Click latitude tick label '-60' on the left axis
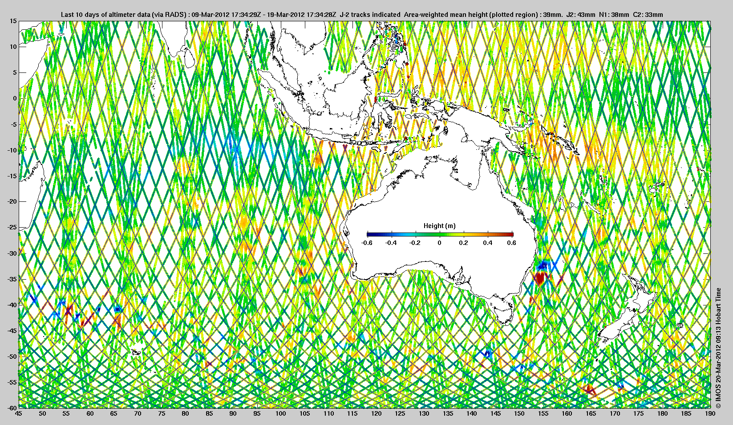 point(12,408)
